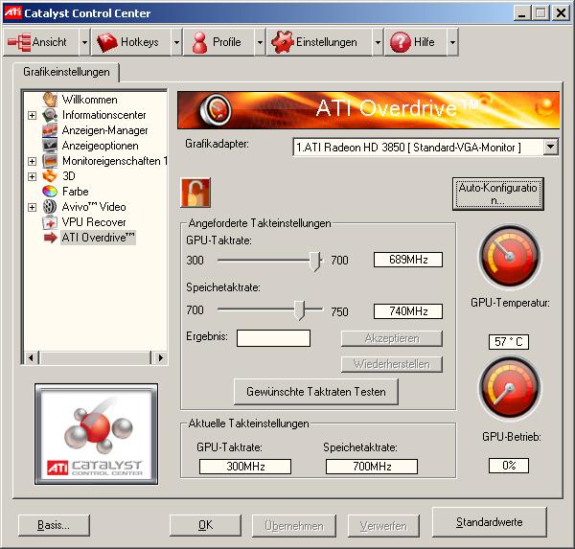Click the Übernehmen button
The image size is (575, 549).
294,526
